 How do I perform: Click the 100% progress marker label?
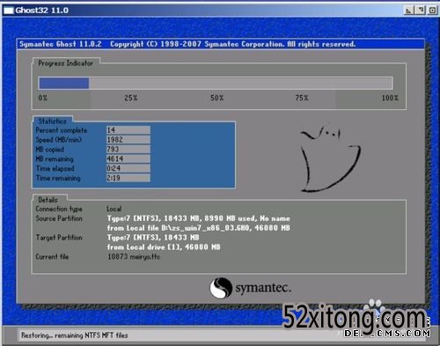tap(390, 98)
